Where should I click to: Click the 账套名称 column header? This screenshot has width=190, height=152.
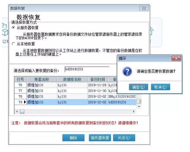42,79
